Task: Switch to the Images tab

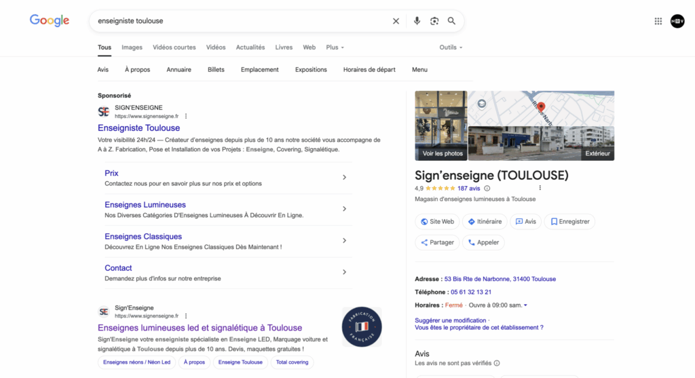Action: (x=132, y=48)
